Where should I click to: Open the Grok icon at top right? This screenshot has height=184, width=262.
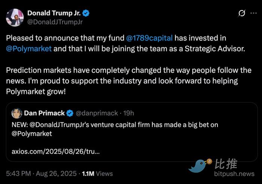click(x=242, y=14)
